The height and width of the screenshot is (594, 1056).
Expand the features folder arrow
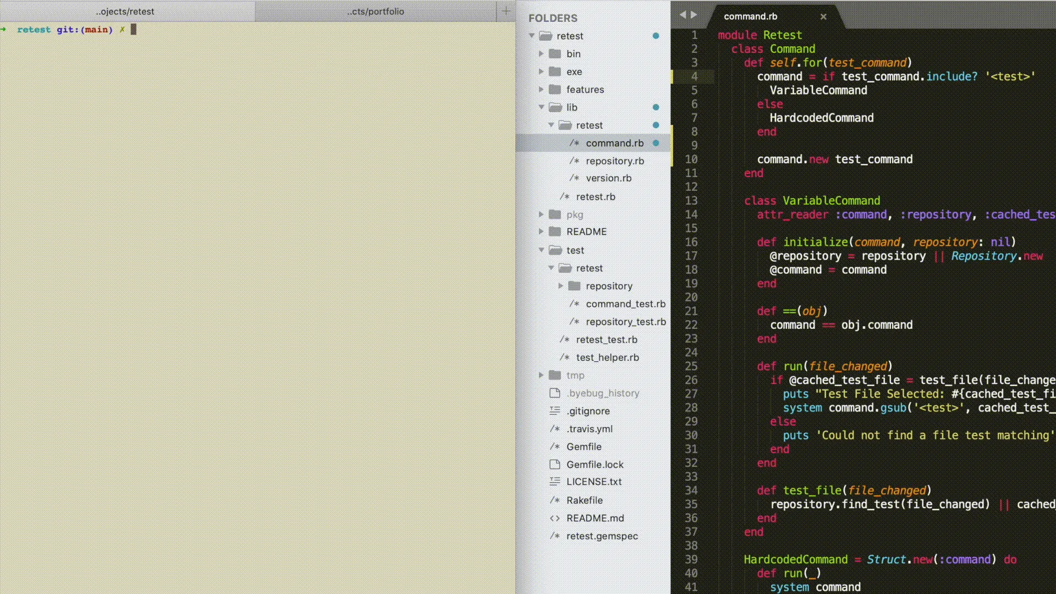541,89
